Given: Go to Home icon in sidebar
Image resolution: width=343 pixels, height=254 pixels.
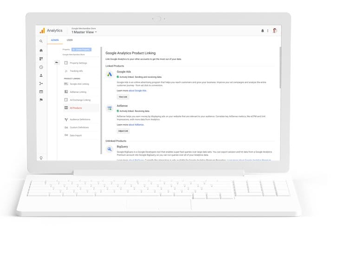Looking at the screenshot, I should tap(41, 51).
